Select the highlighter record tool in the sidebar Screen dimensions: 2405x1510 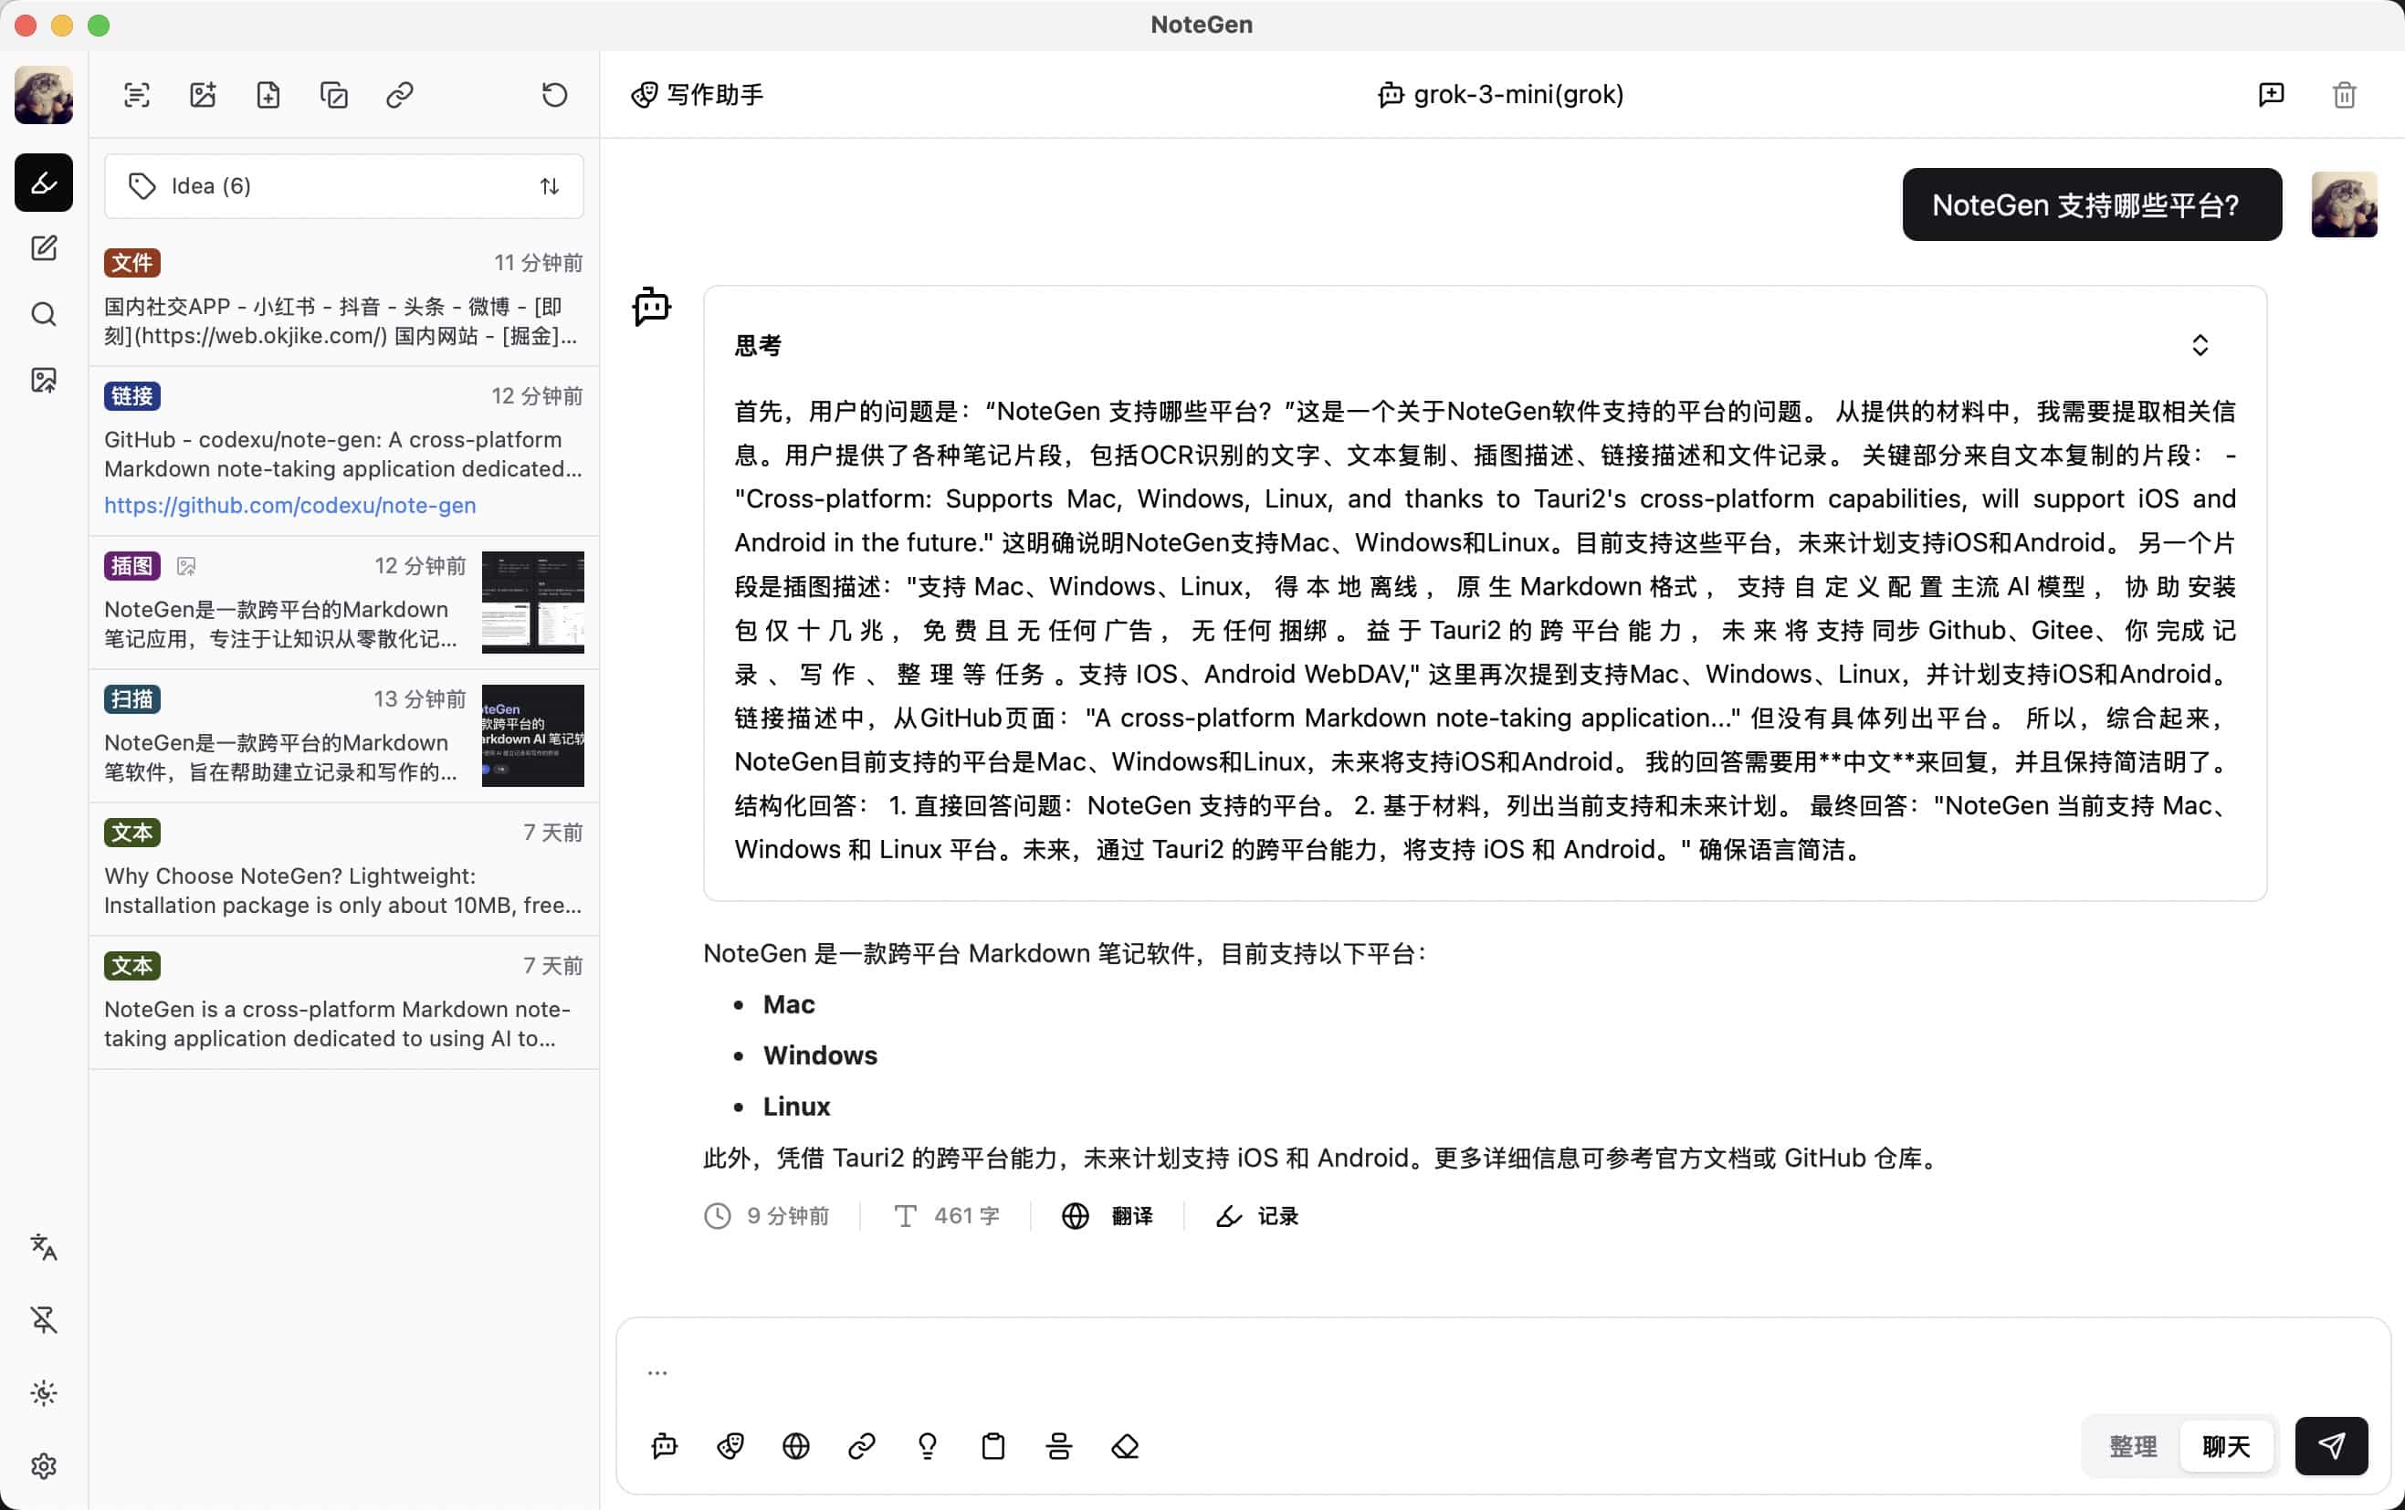tap(43, 182)
